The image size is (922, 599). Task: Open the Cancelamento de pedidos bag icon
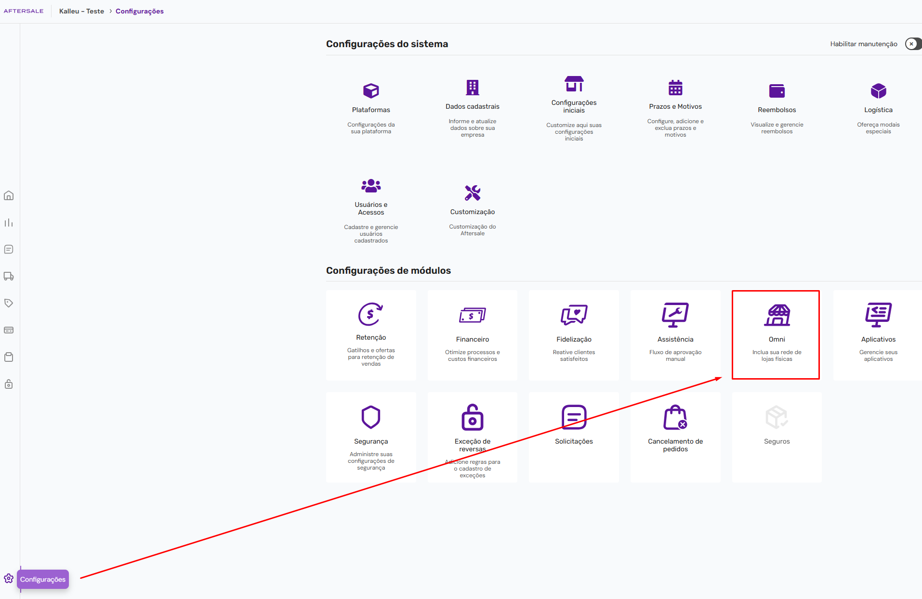coord(675,417)
